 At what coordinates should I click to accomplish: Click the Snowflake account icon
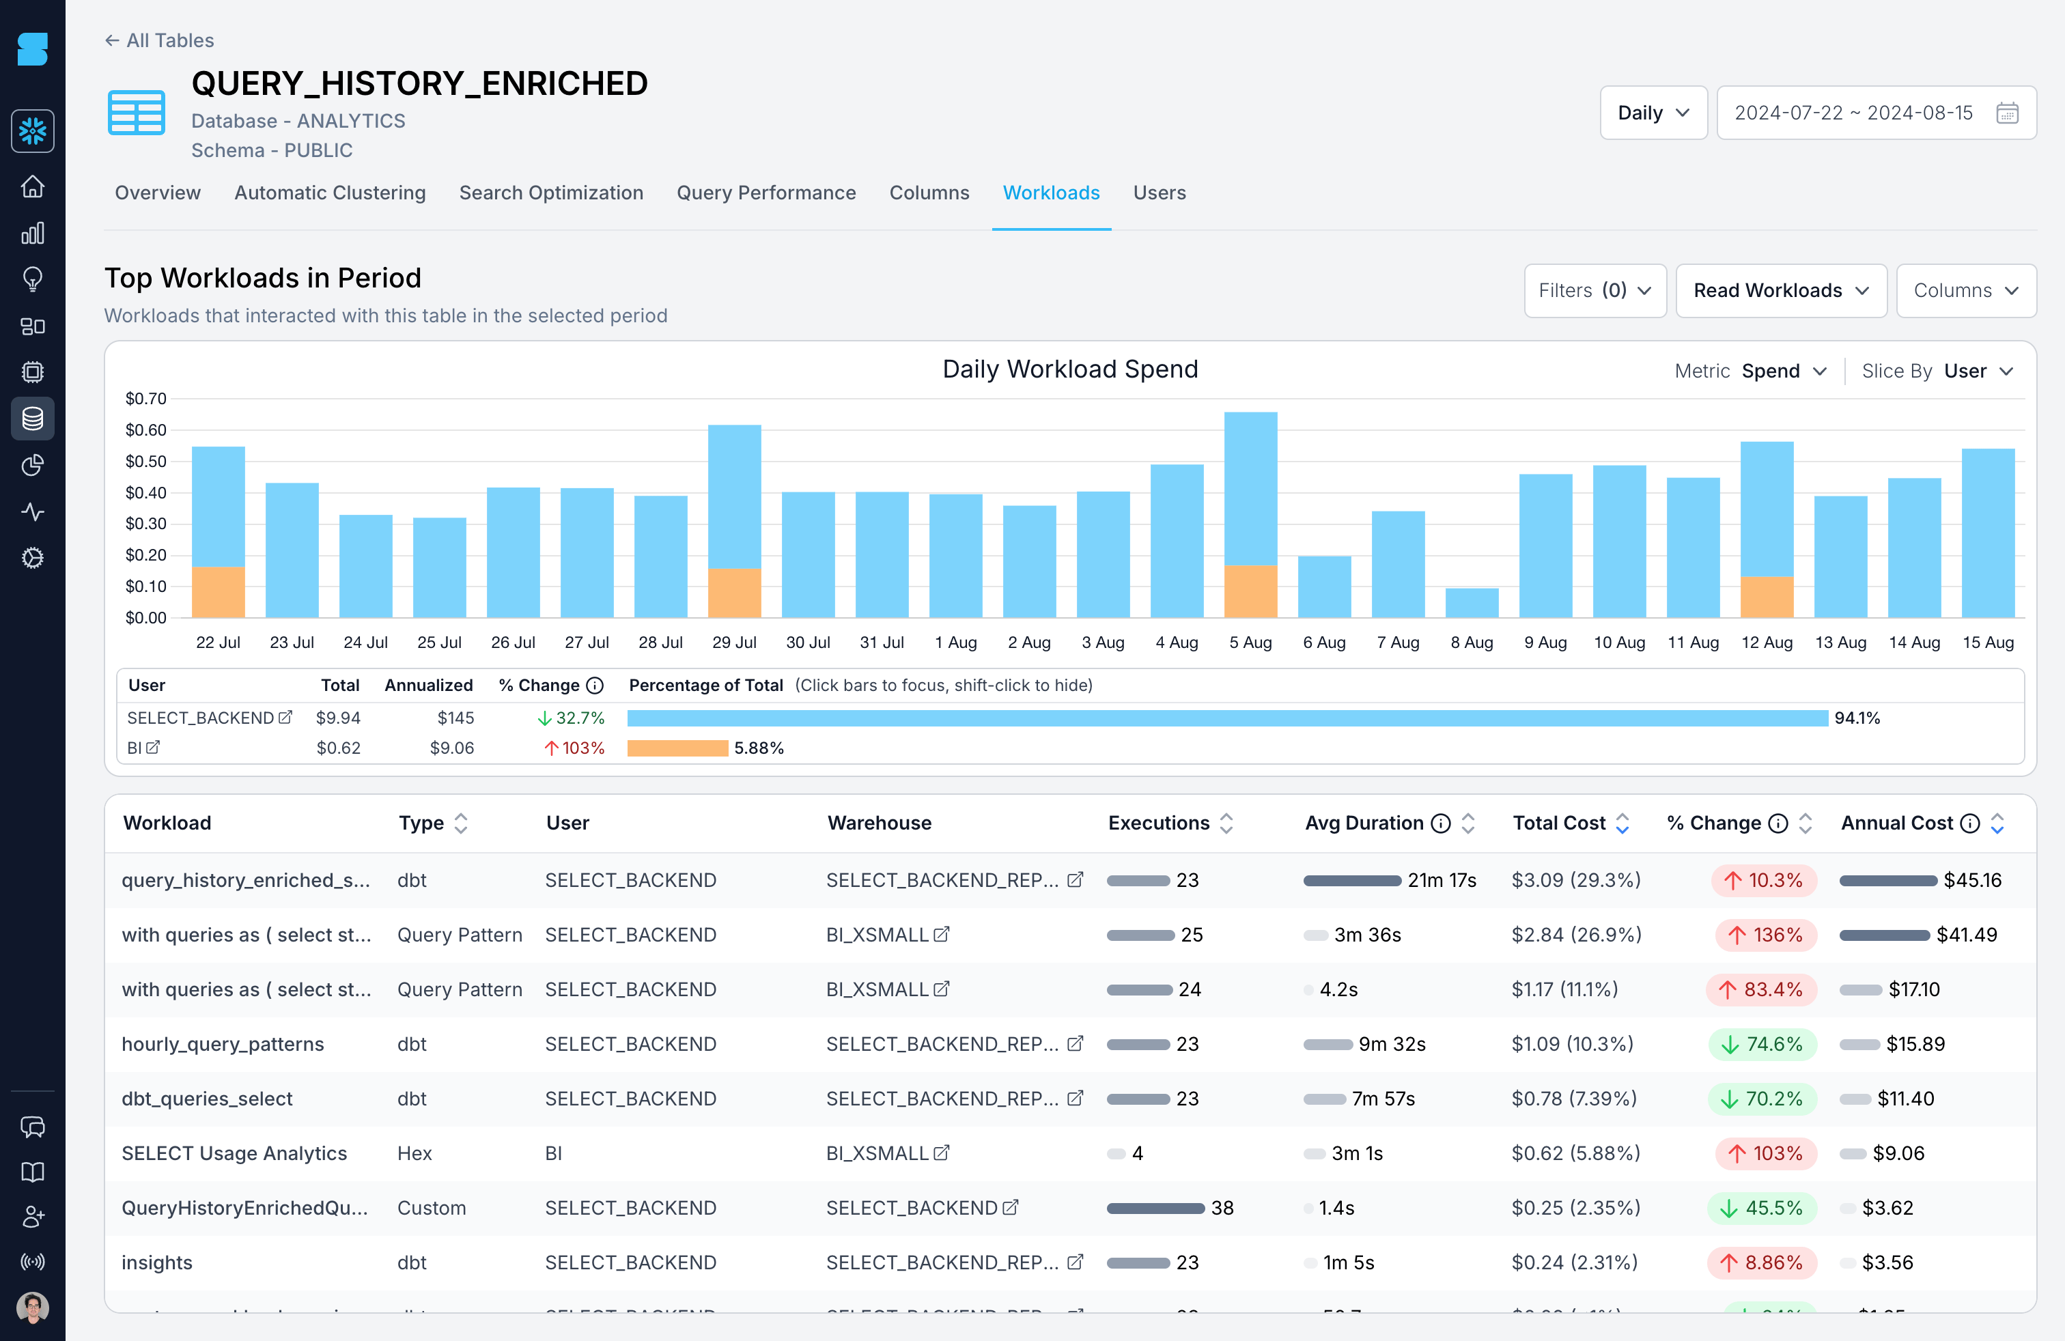click(x=32, y=131)
